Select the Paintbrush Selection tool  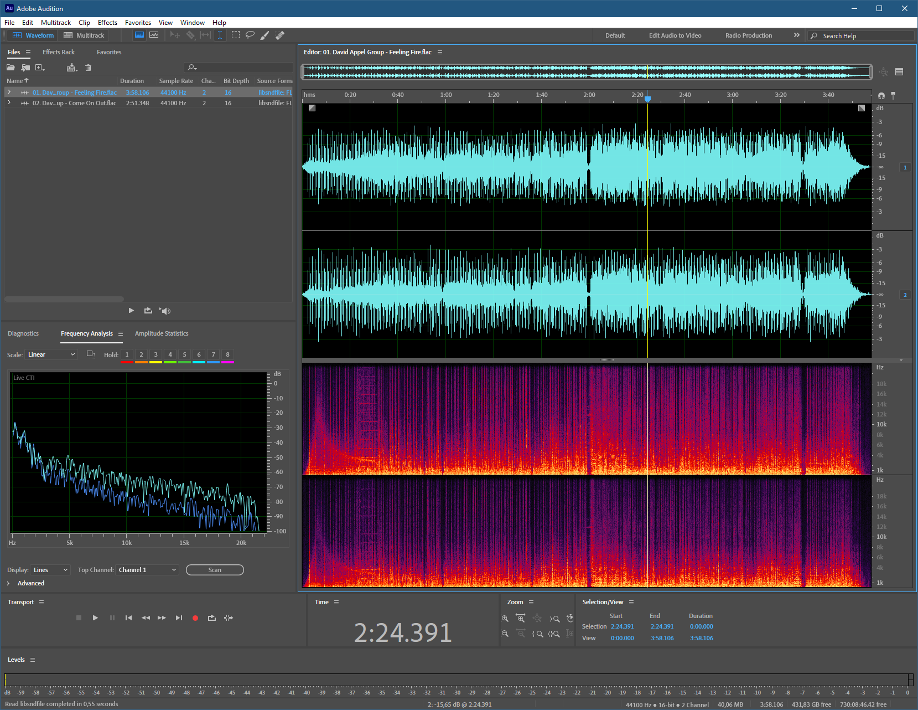point(265,35)
